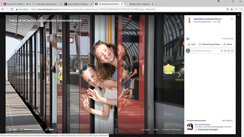Open the 23 juli timestamp link
The width and height of the screenshot is (244, 137).
point(214,22)
